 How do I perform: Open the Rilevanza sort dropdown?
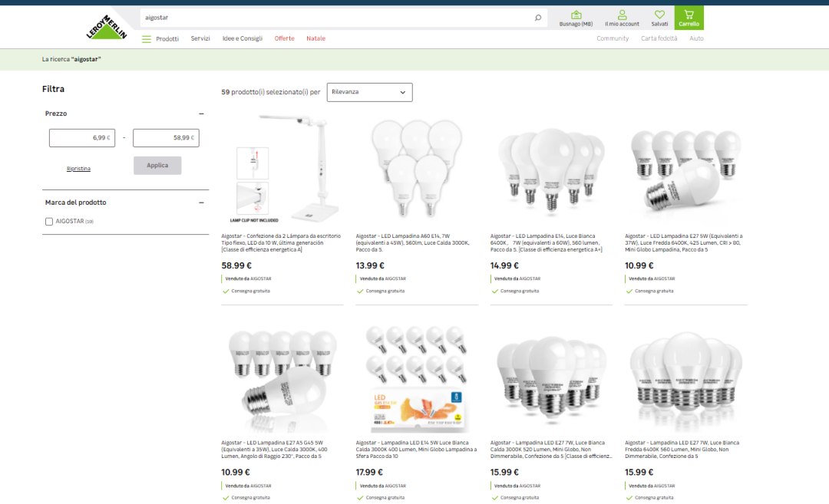coord(369,92)
